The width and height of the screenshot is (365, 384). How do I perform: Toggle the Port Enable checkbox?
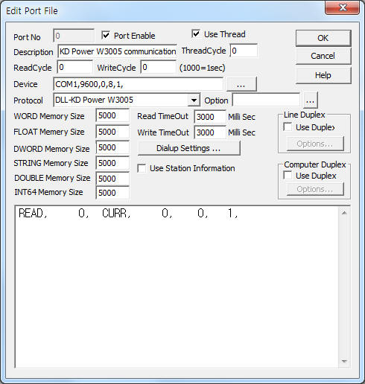[106, 35]
